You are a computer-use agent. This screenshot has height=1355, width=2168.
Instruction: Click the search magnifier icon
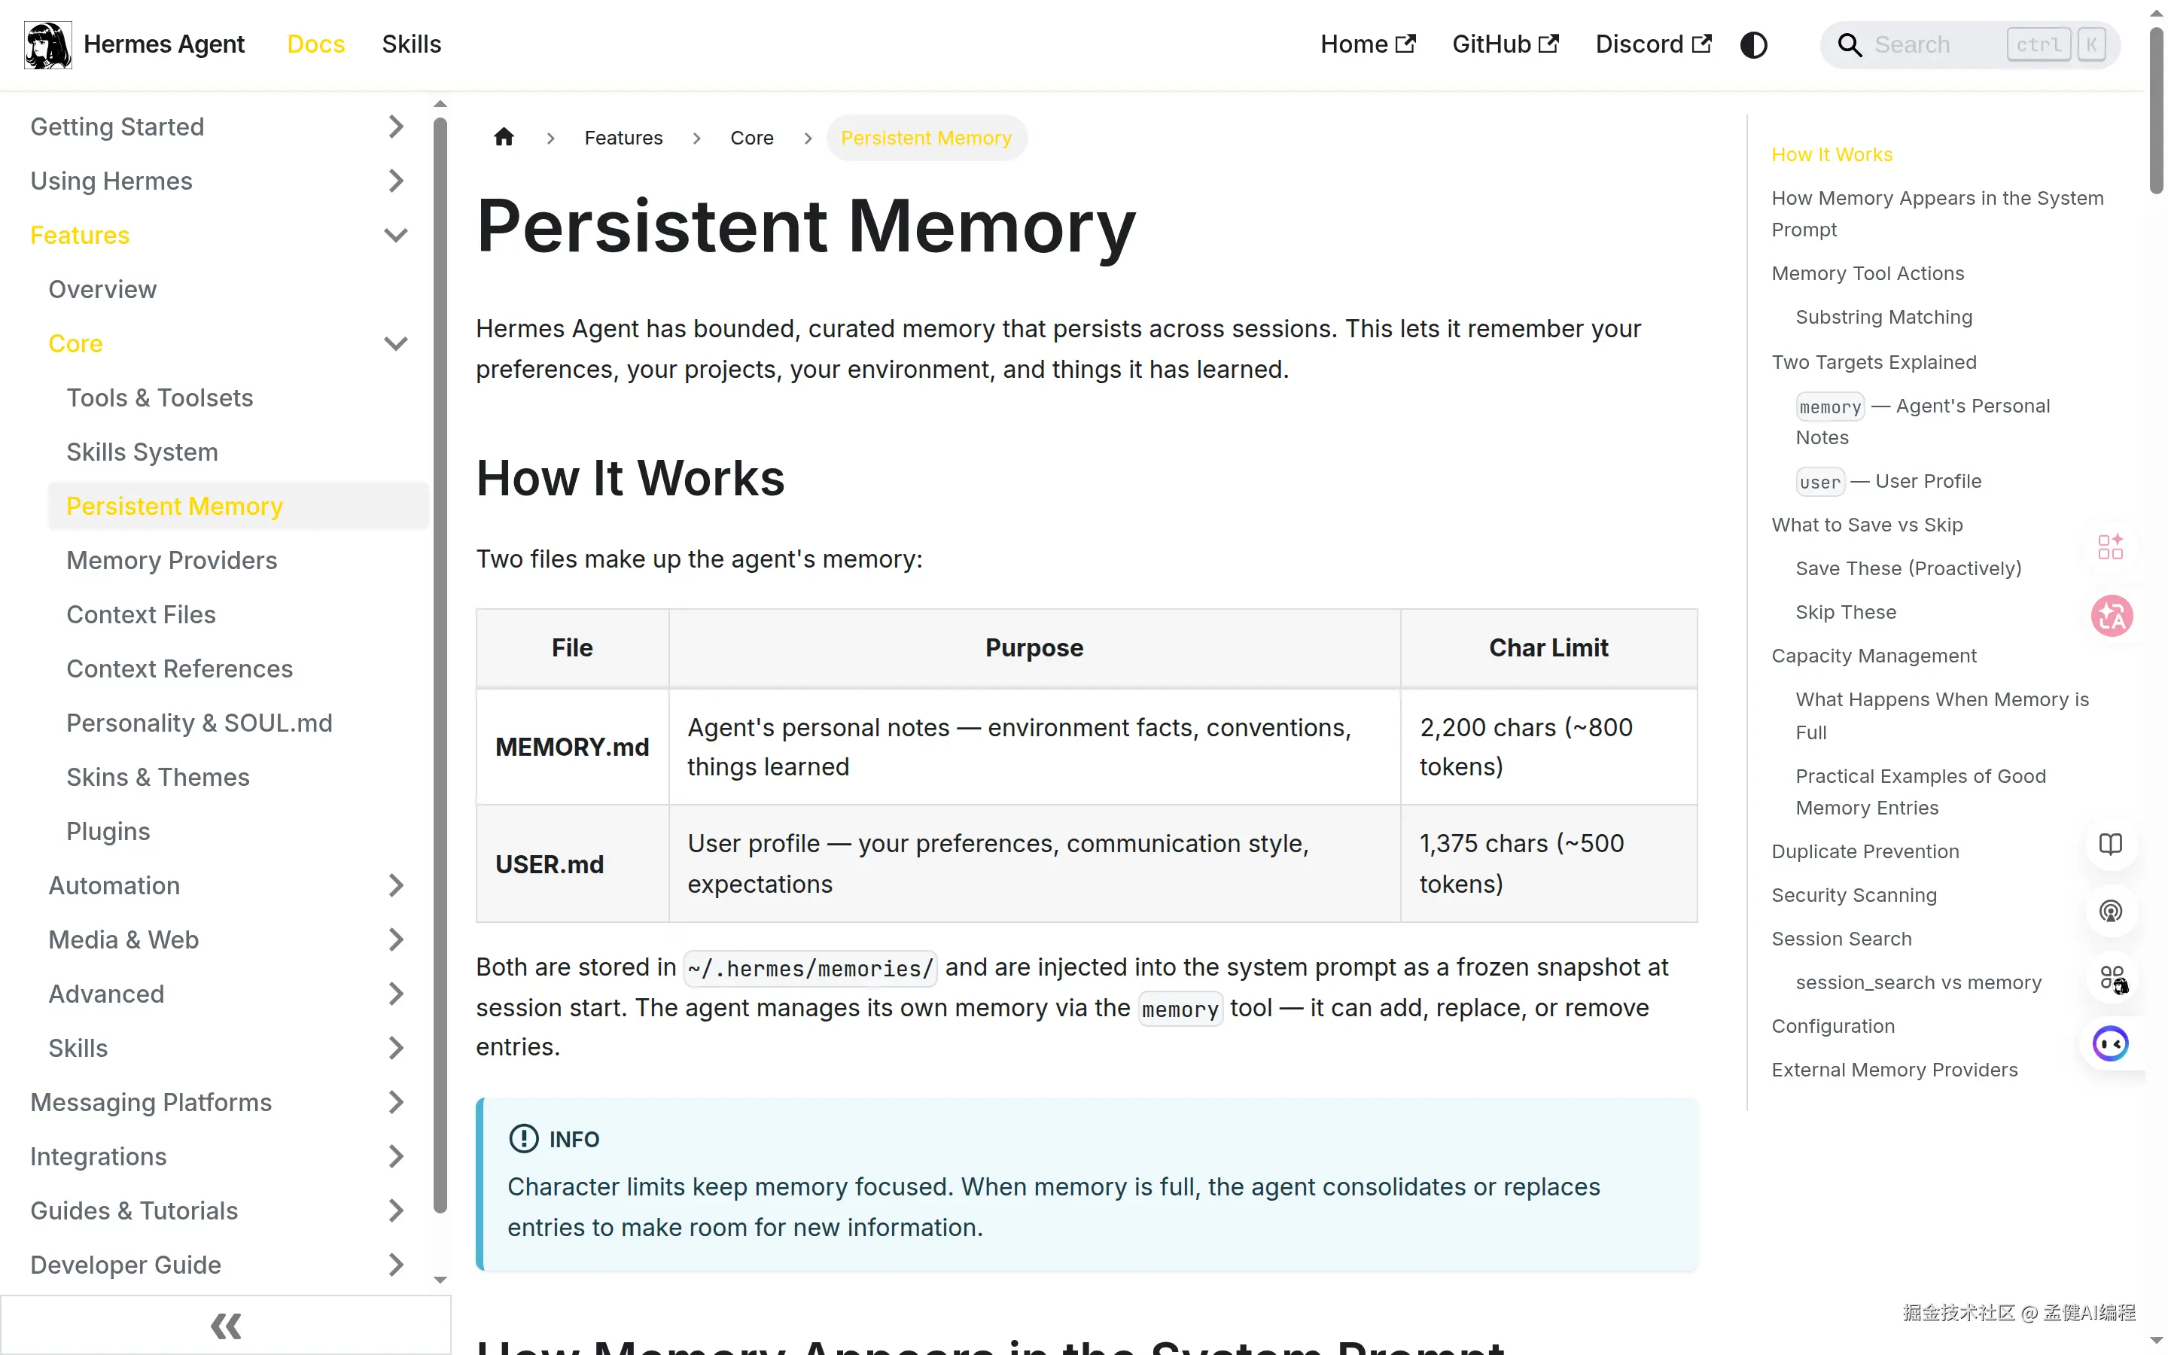click(1849, 45)
